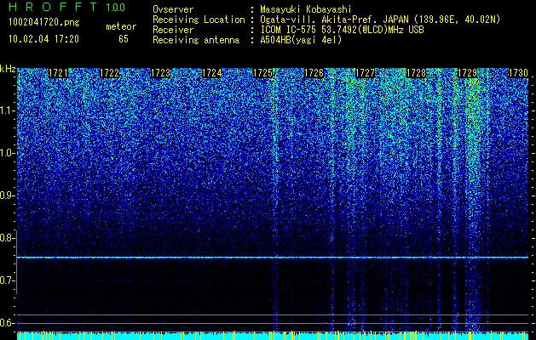Screen dimensions: 536x340
Task: Click the meteor count value 65
Action: click(x=124, y=39)
